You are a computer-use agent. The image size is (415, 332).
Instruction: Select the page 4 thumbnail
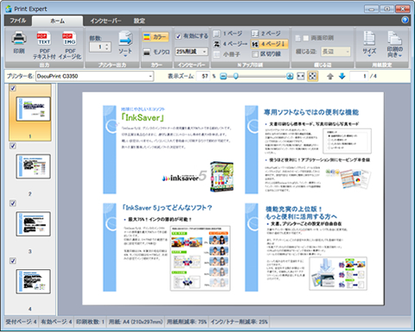pyautogui.click(x=33, y=281)
